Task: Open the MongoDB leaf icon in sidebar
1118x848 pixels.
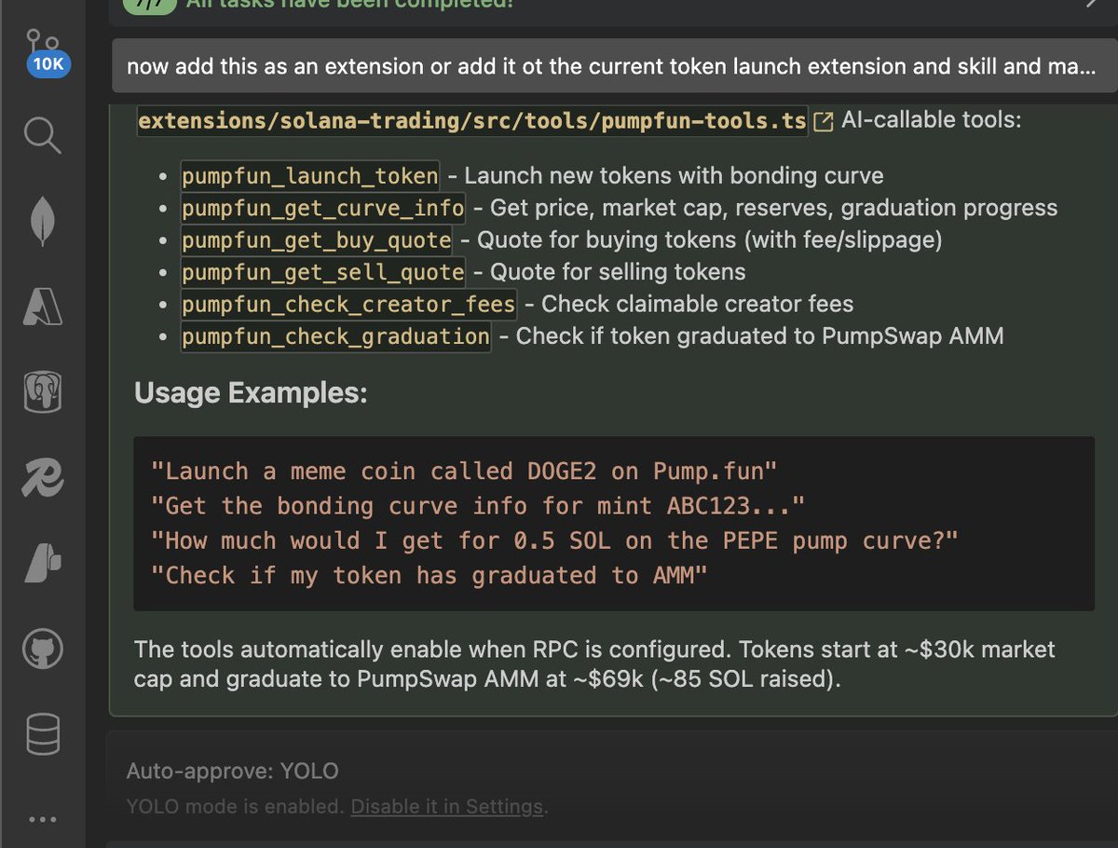Action: (43, 222)
